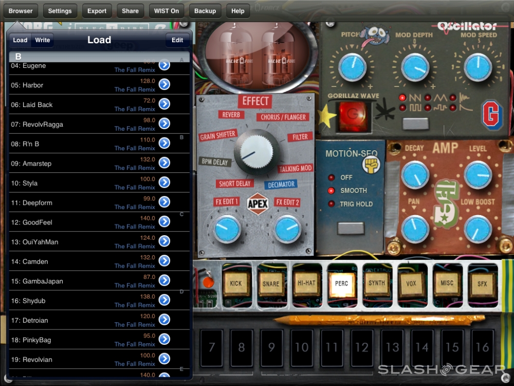Screen dimensions: 514x386
Task: Select step 12 in the sequencer
Action: (362, 348)
